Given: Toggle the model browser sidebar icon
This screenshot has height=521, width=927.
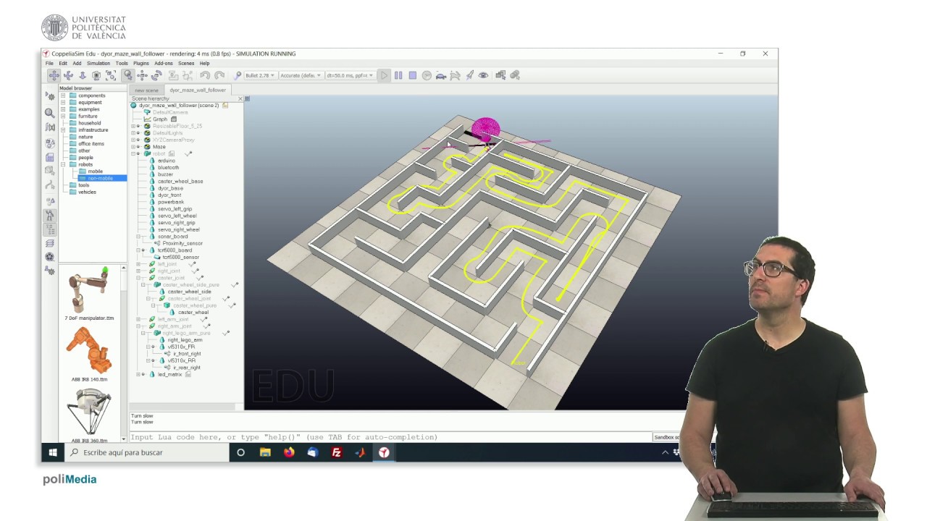Looking at the screenshot, I should point(50,216).
